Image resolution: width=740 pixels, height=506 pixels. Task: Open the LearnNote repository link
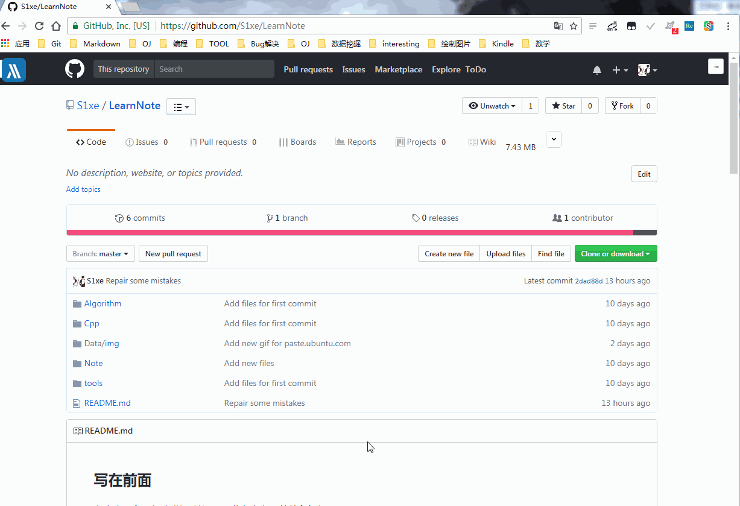point(134,106)
